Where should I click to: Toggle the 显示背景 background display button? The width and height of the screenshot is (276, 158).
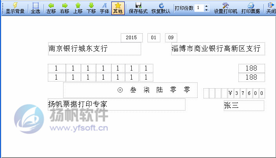(15, 8)
